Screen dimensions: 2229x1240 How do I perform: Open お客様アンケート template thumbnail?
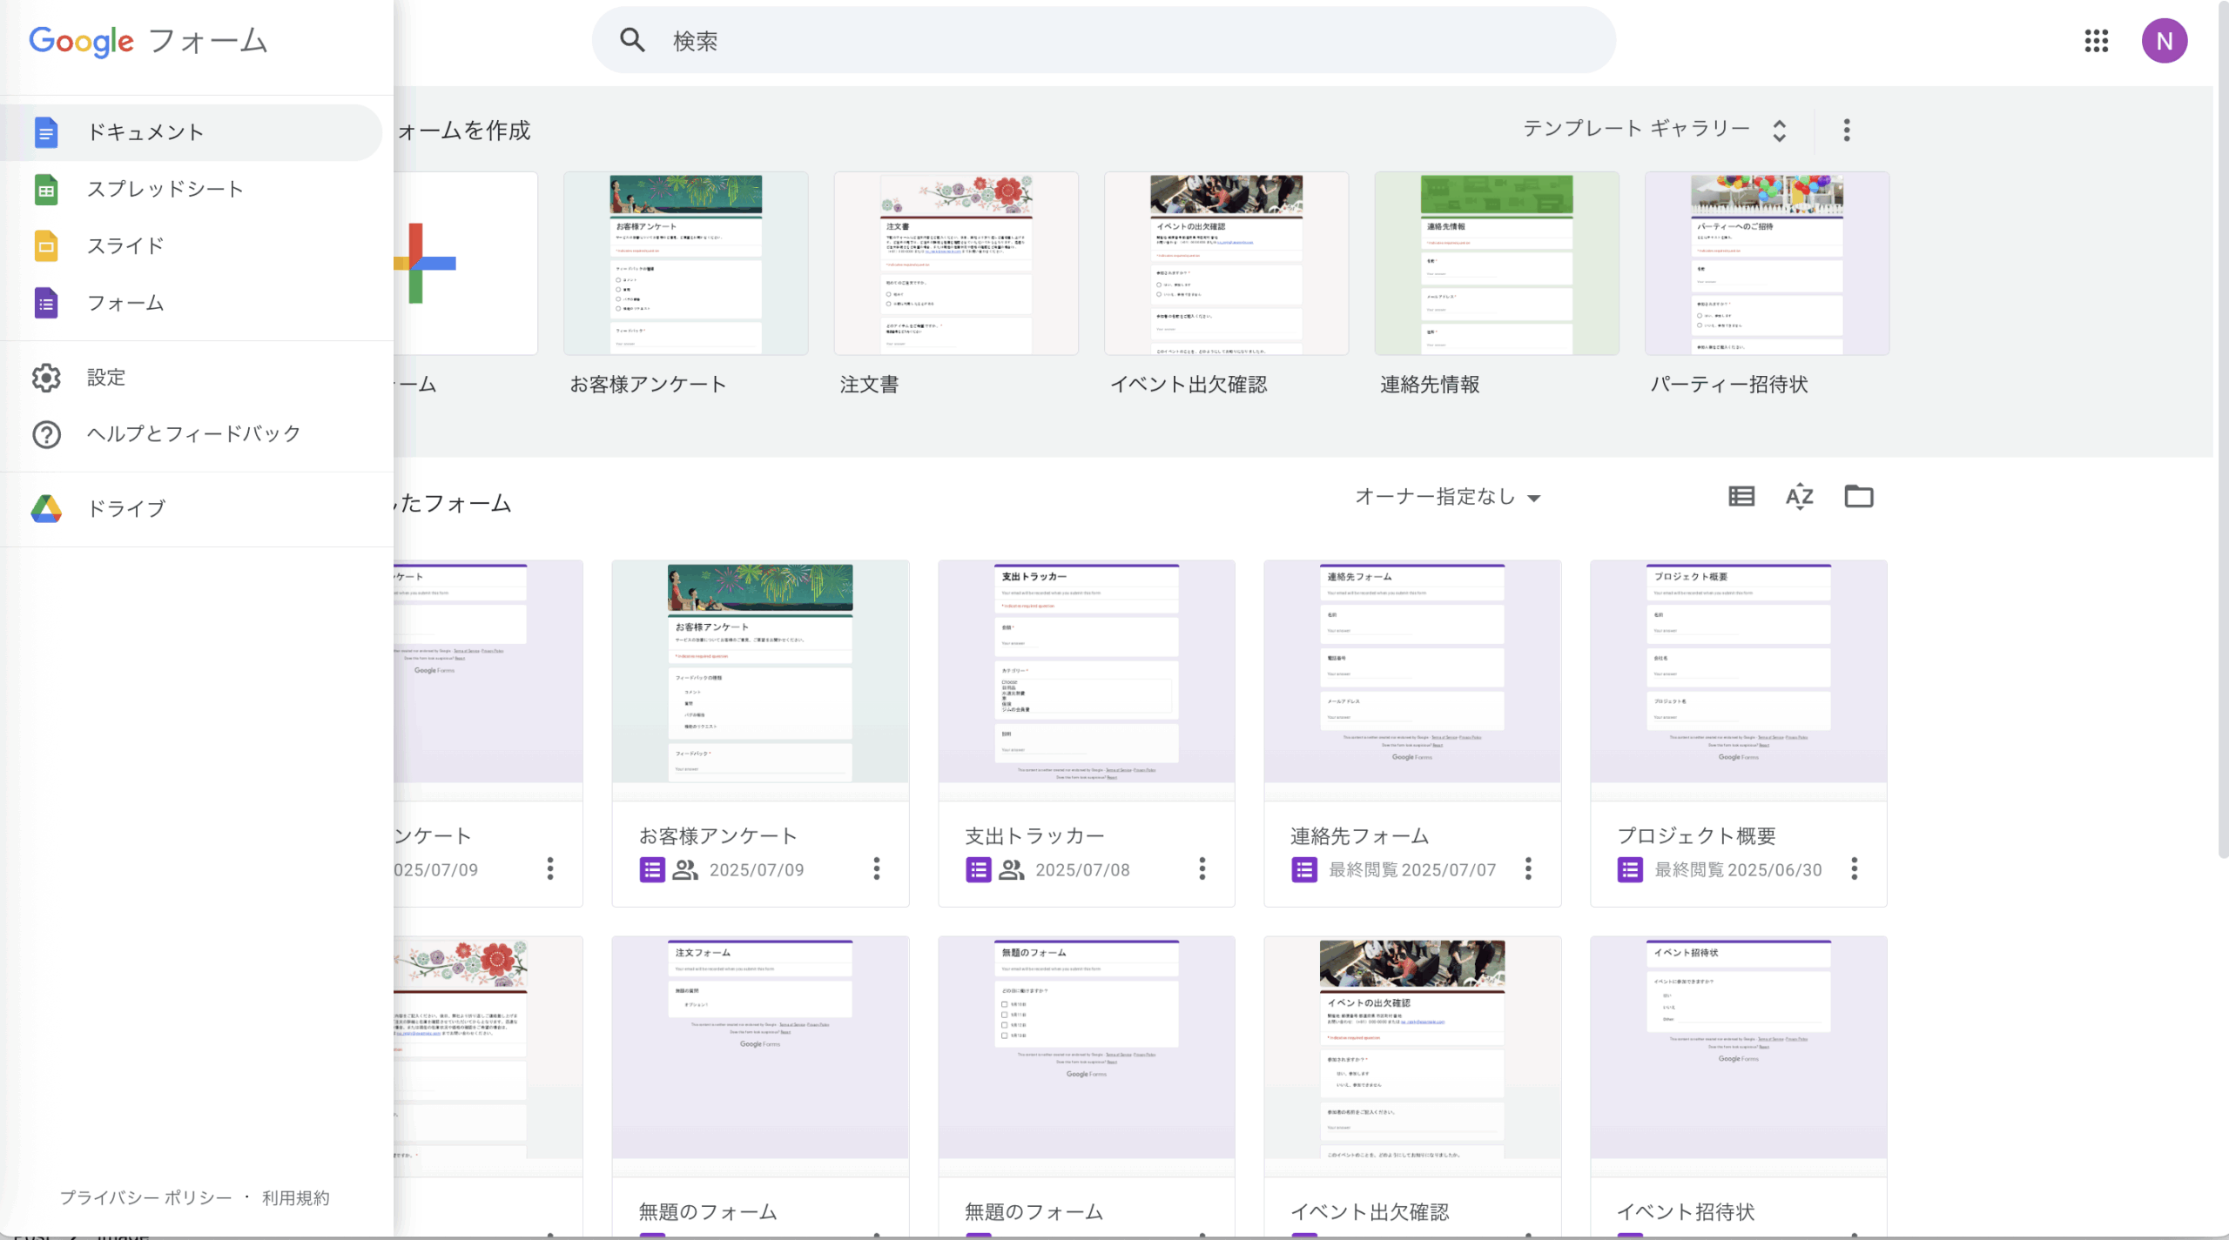tap(686, 263)
